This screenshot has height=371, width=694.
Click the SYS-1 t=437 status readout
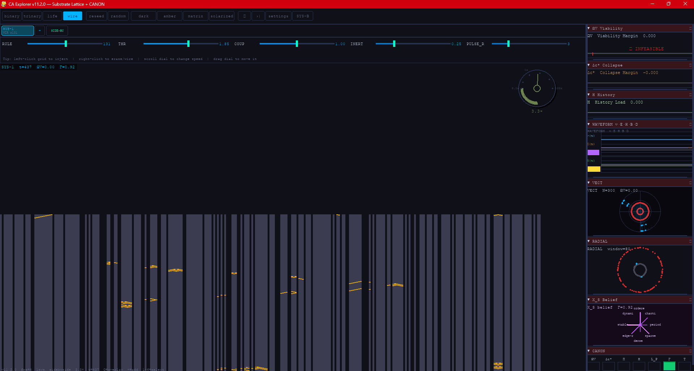click(38, 67)
